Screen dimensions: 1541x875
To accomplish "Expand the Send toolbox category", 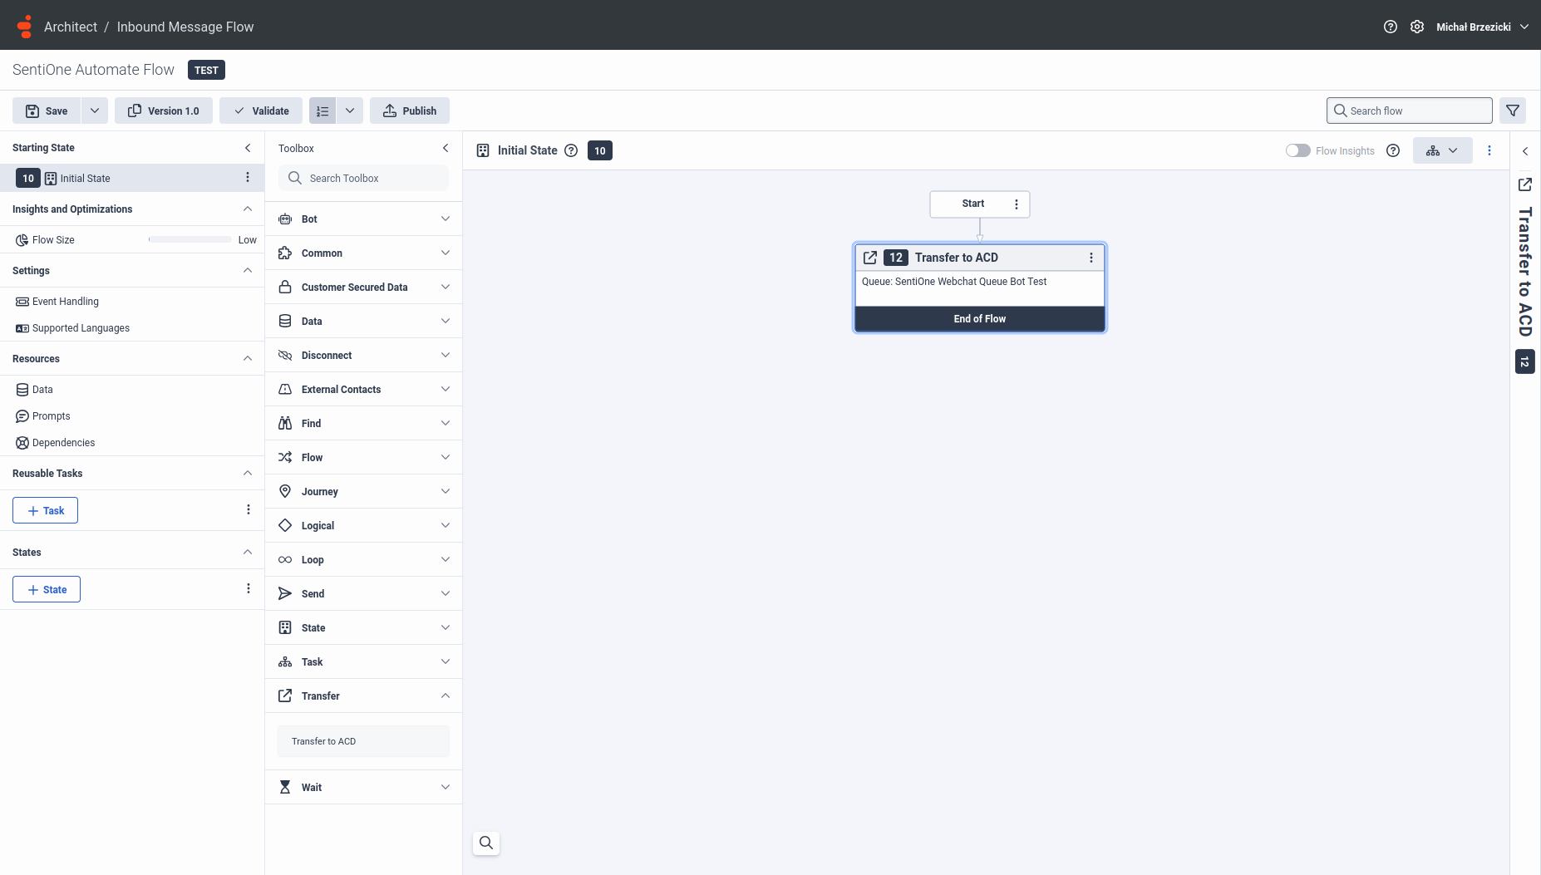I will (x=363, y=593).
